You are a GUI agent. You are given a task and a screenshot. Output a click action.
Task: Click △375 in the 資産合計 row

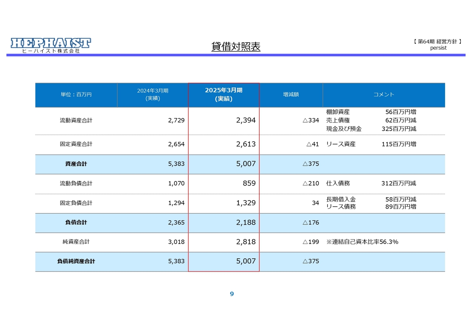pyautogui.click(x=311, y=164)
